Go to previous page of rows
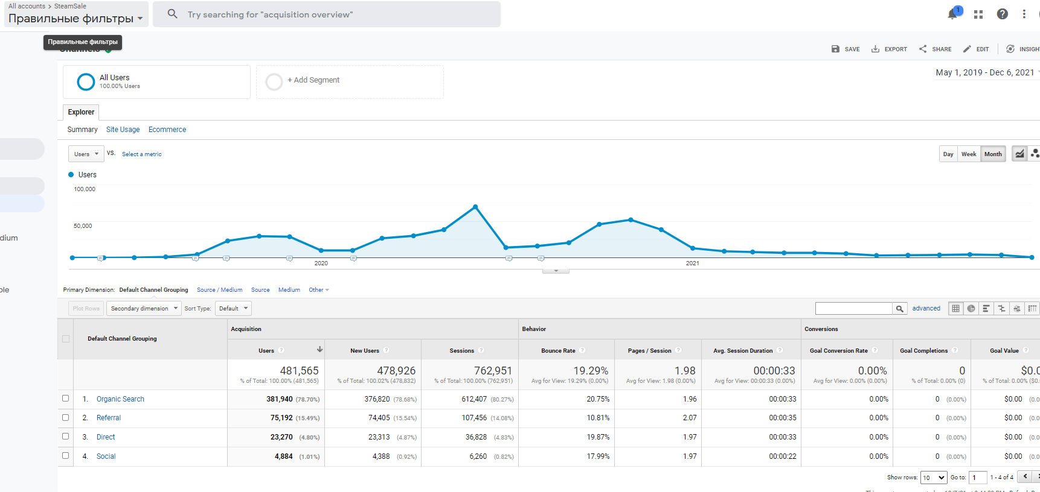 point(1025,477)
